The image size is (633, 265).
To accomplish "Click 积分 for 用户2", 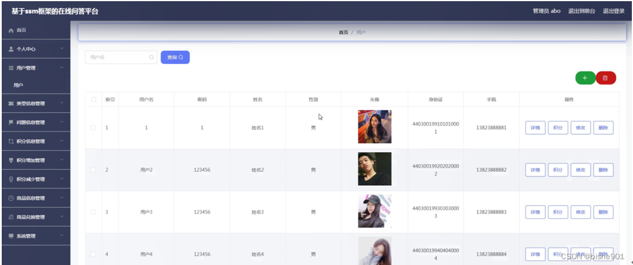I will pos(558,170).
